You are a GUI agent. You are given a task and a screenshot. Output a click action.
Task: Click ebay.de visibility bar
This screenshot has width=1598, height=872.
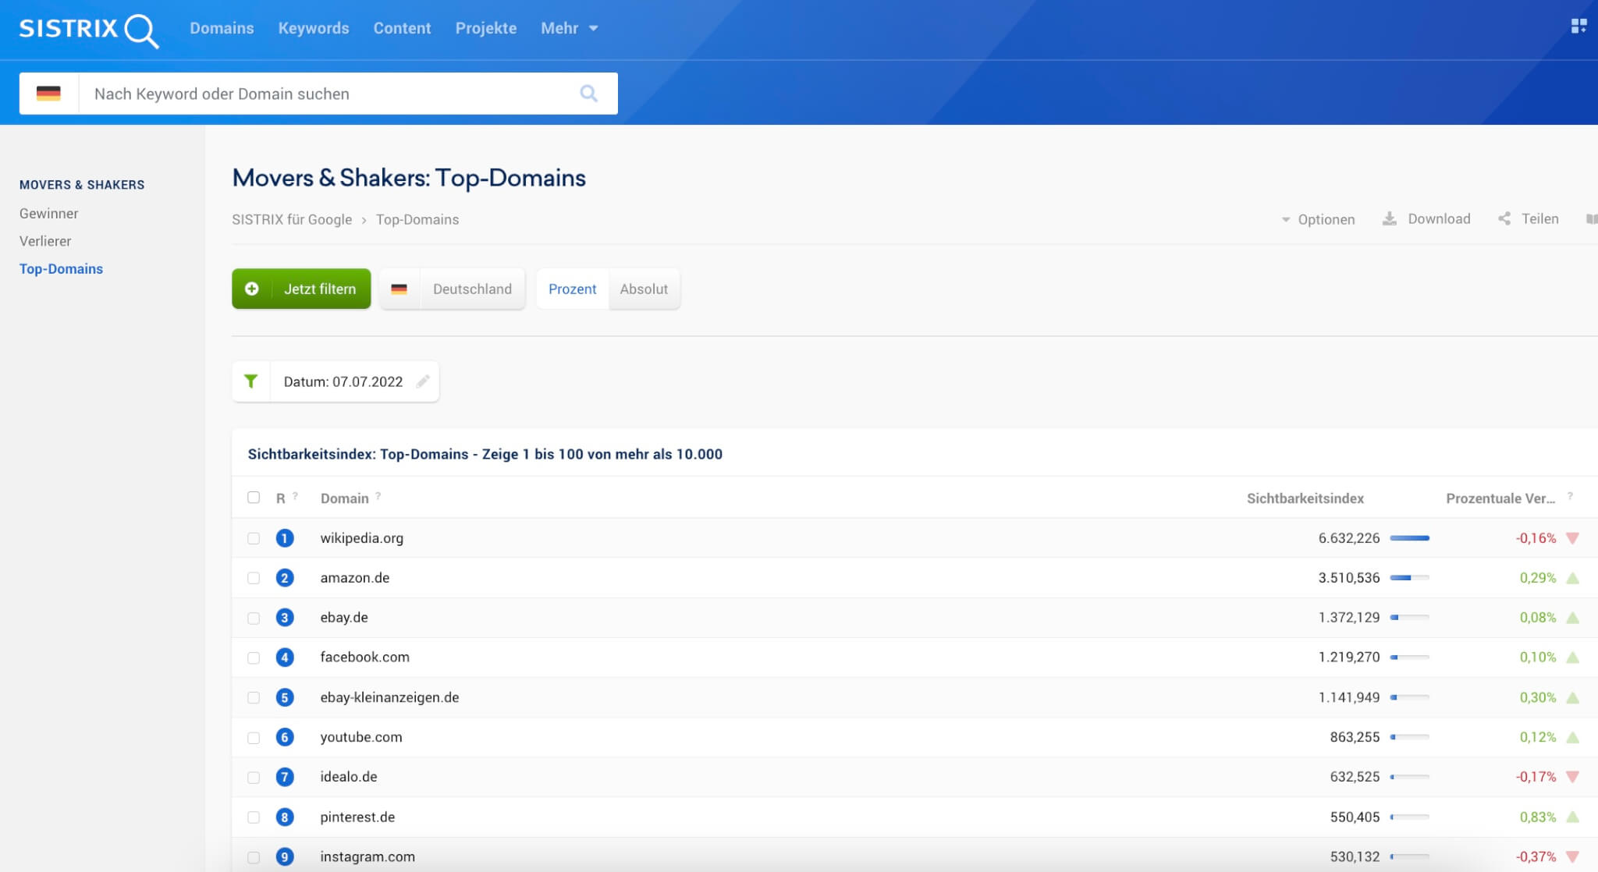(1409, 618)
